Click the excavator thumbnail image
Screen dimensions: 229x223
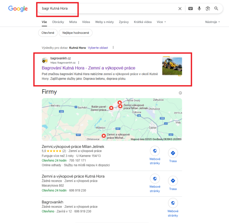tap(172, 66)
